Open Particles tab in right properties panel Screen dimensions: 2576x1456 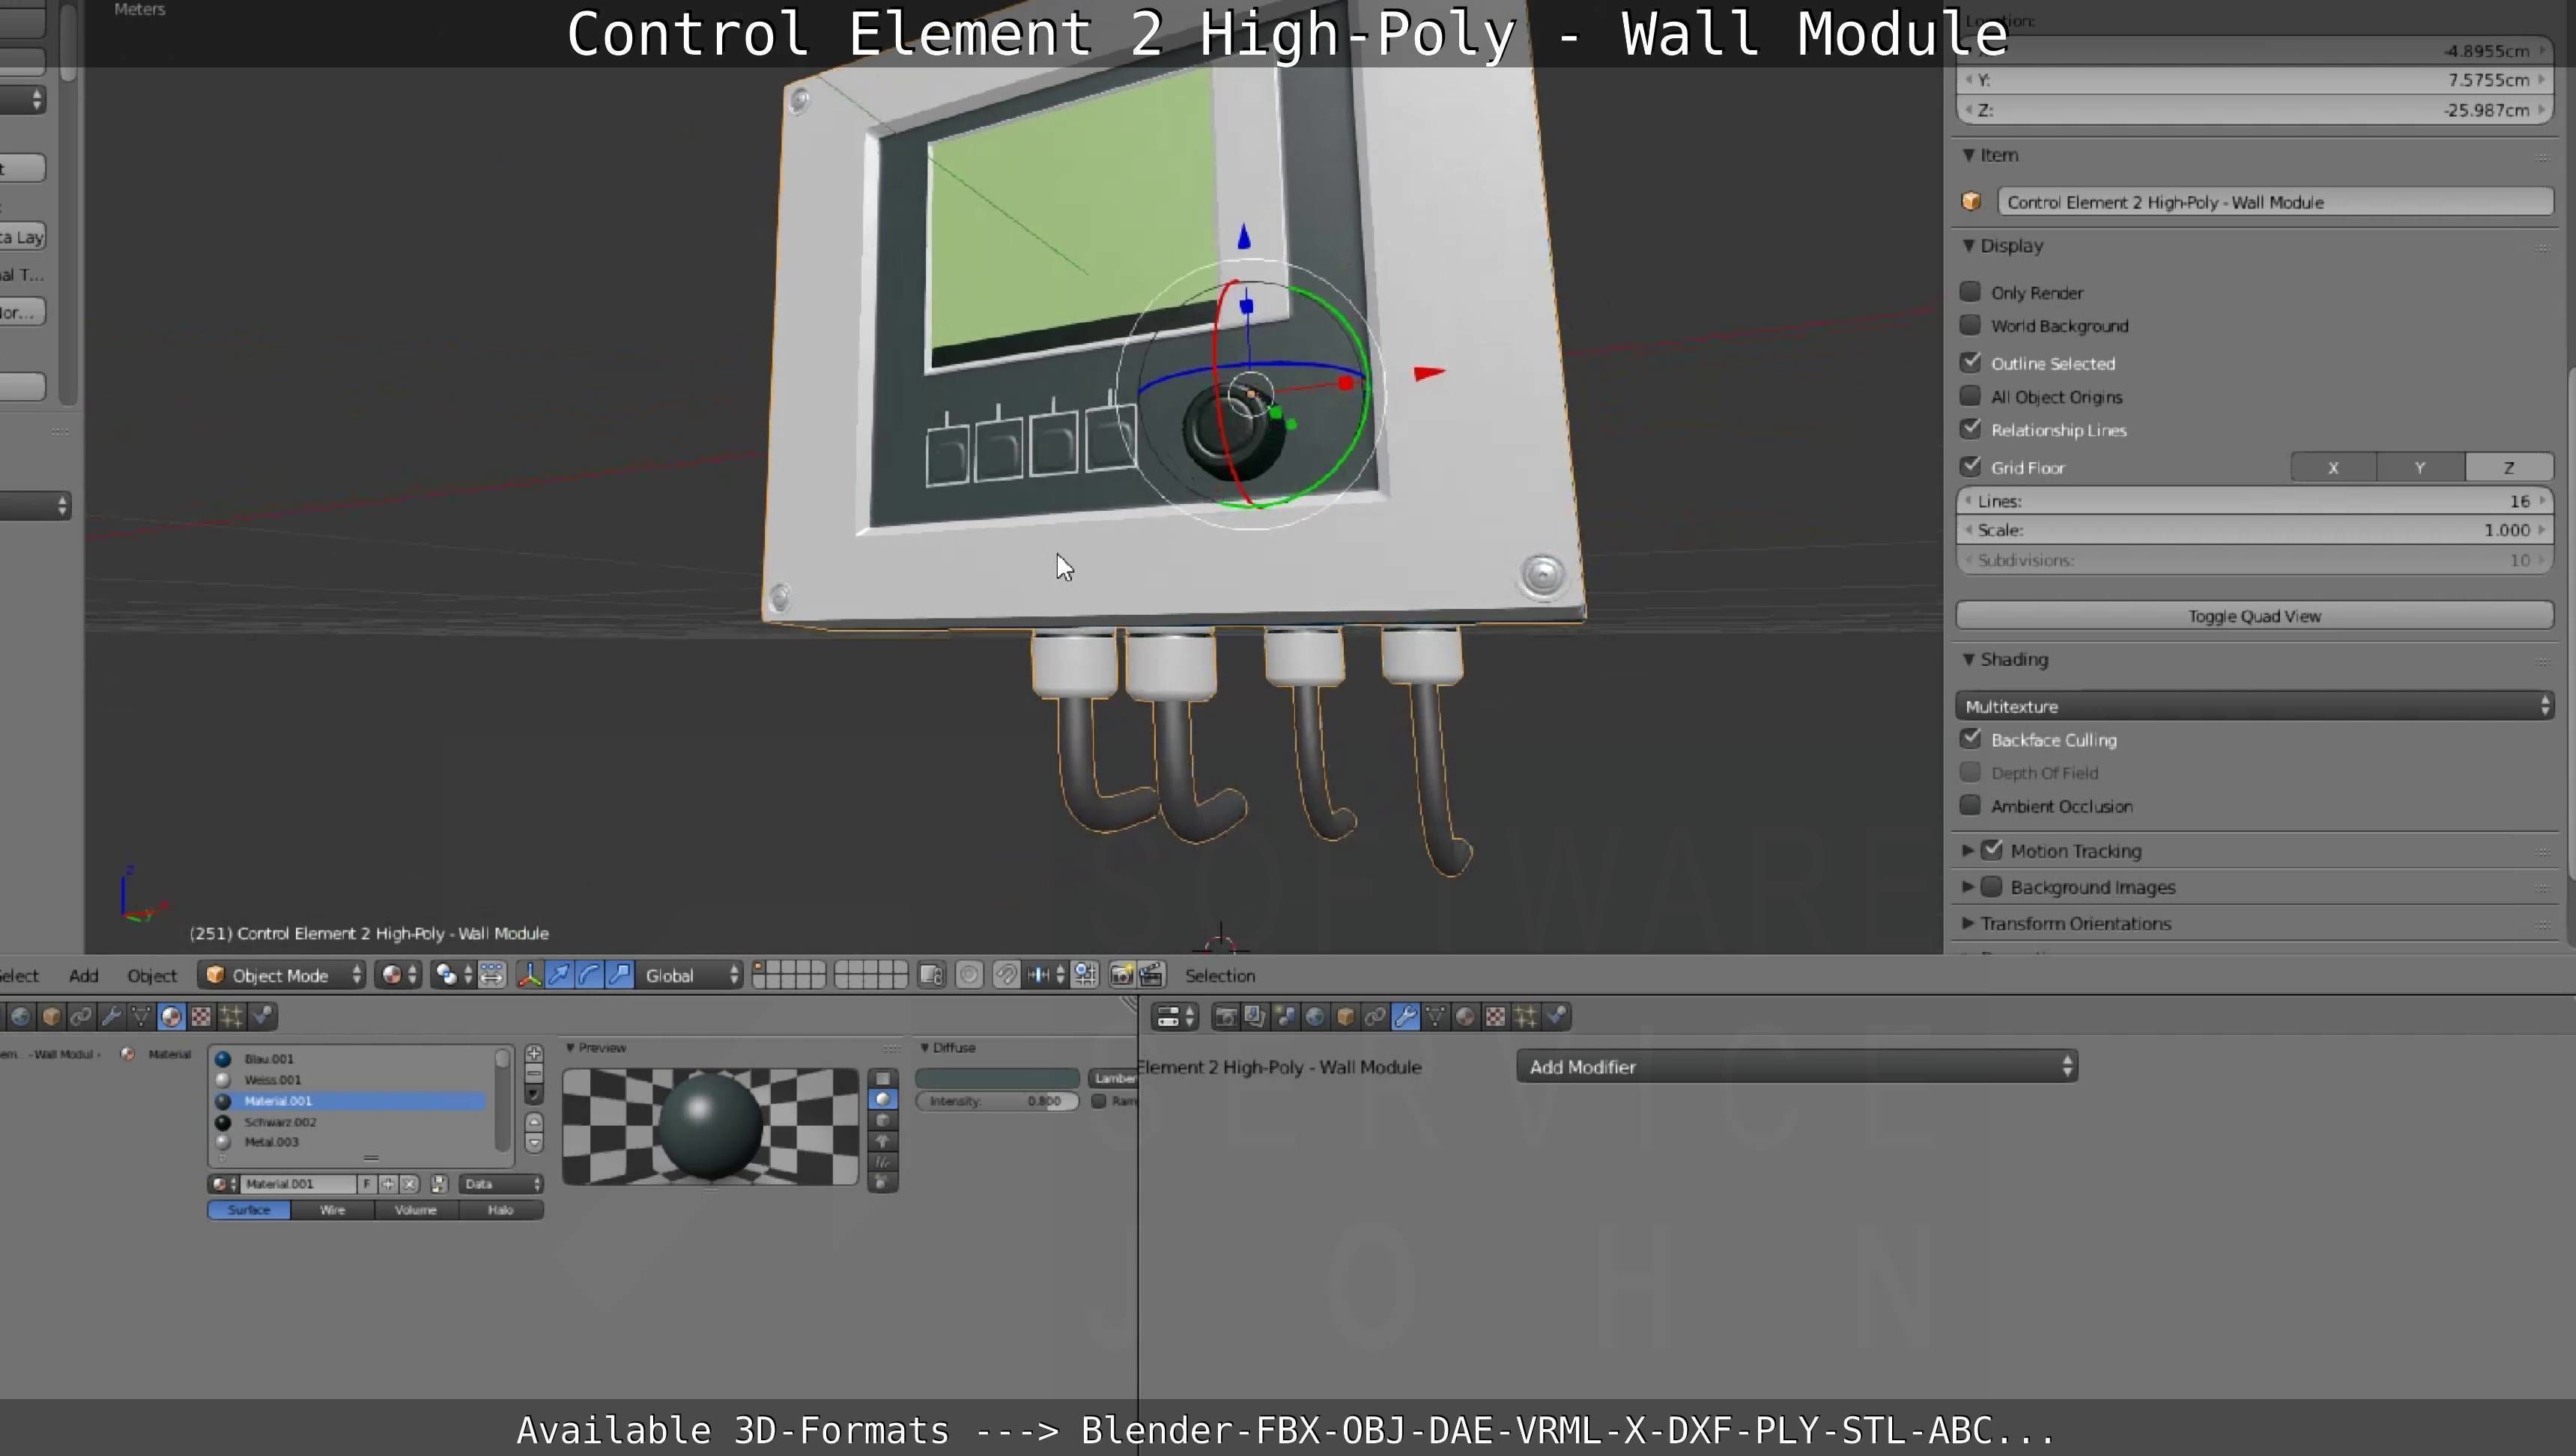point(1525,1017)
